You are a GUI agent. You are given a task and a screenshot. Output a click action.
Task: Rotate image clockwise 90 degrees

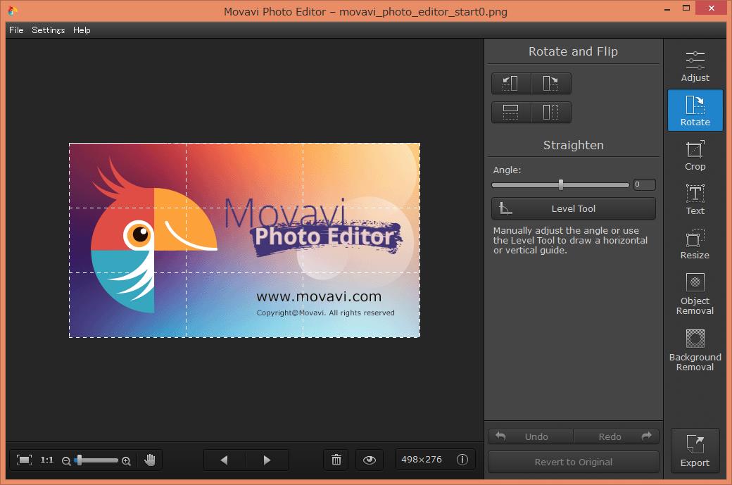point(551,84)
